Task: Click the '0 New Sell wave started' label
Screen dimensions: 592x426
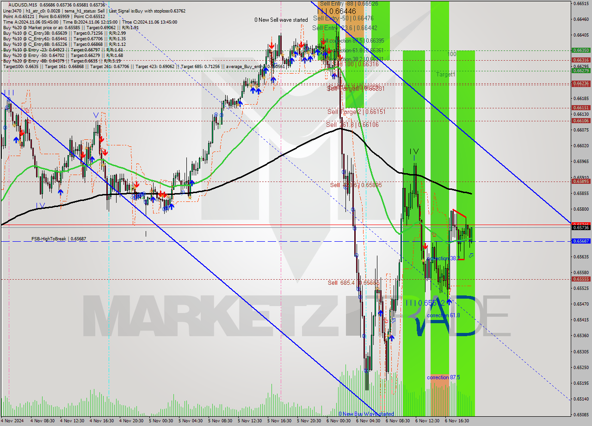Action: [x=281, y=20]
